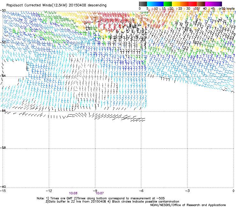Click the date '20150408 descending' in the title
Screen dimensions: 236x207
88,5
